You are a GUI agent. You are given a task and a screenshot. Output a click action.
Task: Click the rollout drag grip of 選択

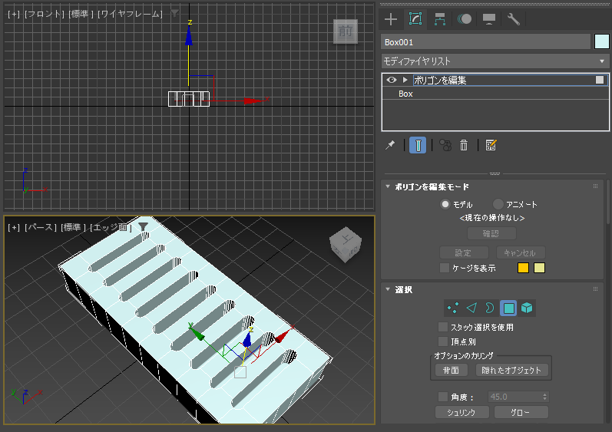[595, 289]
